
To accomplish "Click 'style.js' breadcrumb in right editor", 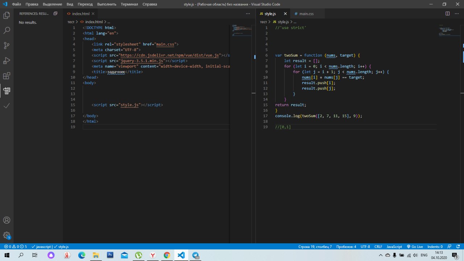I will click(283, 22).
